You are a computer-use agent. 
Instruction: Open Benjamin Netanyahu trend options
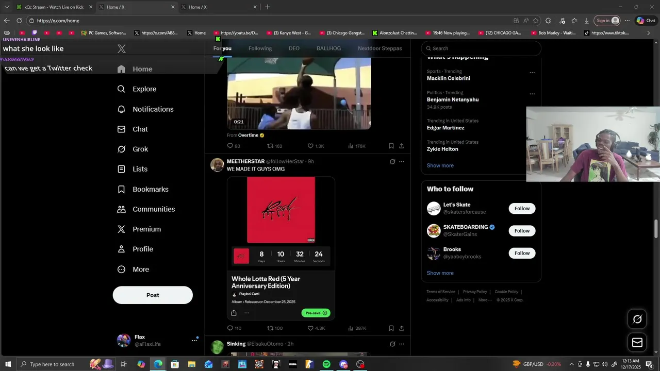pos(532,94)
